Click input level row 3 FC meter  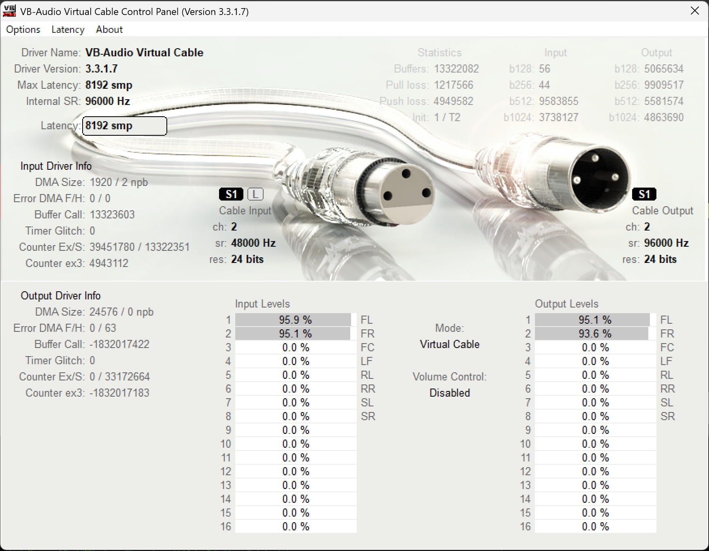296,347
